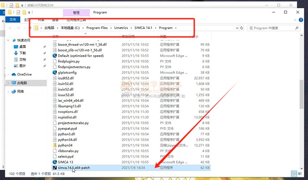Click the OneDrive cloud icon in sidebar
Viewport: 308px width, 180px height.
[x=14, y=74]
